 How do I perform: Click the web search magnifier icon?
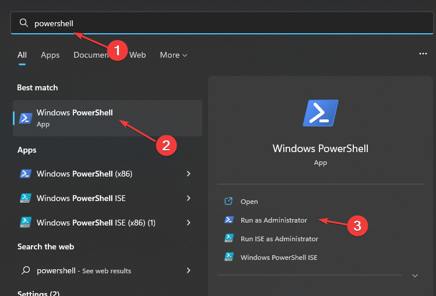click(x=26, y=270)
